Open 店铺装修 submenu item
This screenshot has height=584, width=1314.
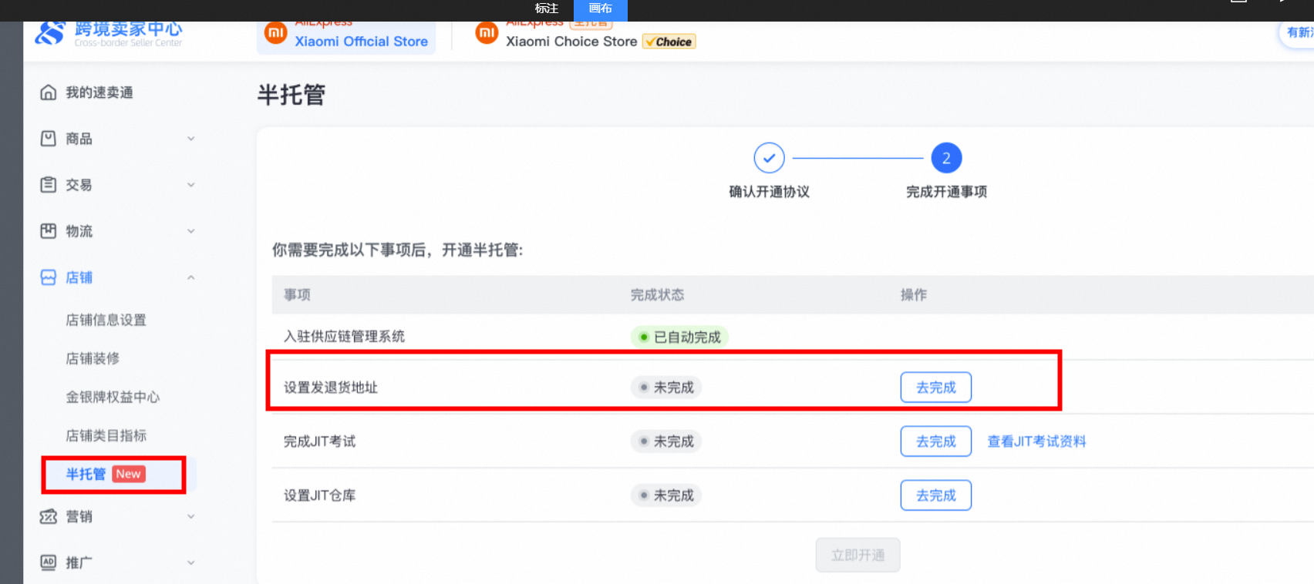(x=93, y=358)
